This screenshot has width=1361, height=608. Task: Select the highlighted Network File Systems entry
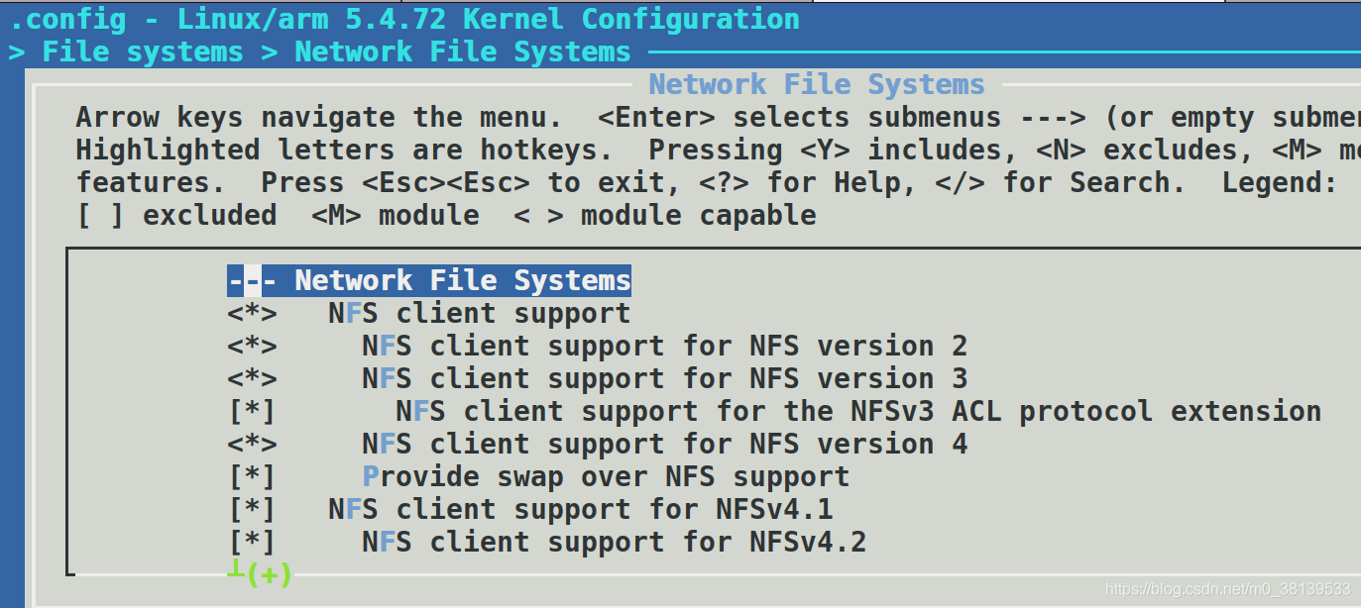point(429,281)
